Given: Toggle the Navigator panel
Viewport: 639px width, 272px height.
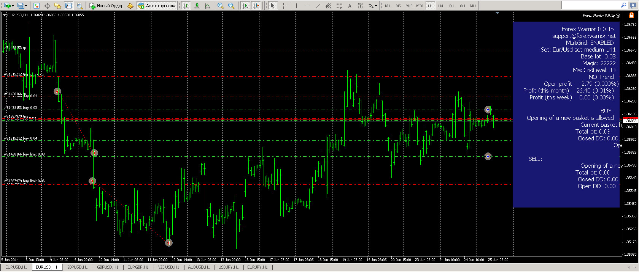Looking at the screenshot, I should [x=58, y=6].
